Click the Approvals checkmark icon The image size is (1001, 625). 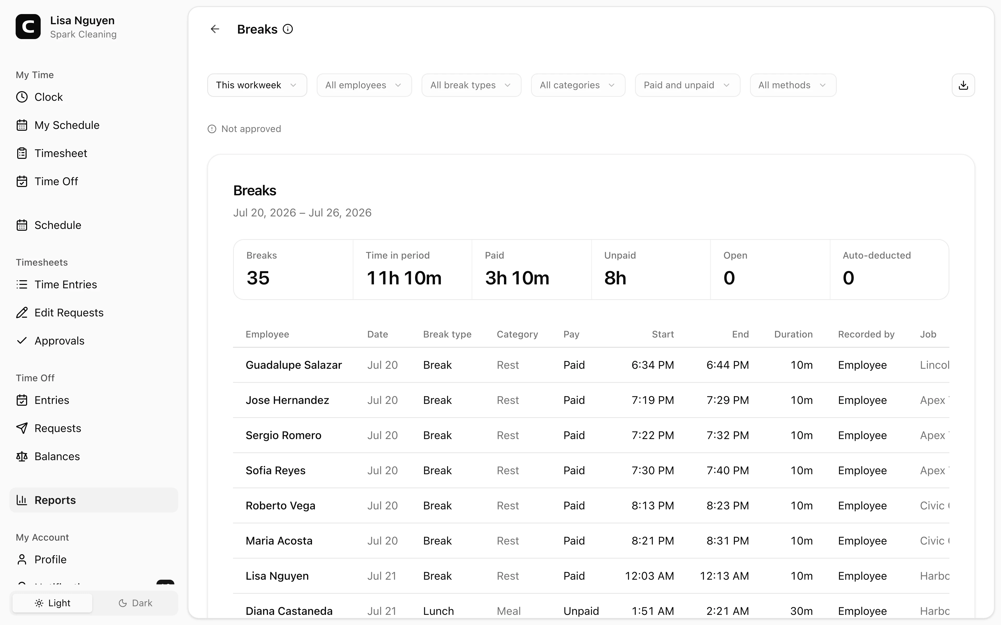(22, 341)
